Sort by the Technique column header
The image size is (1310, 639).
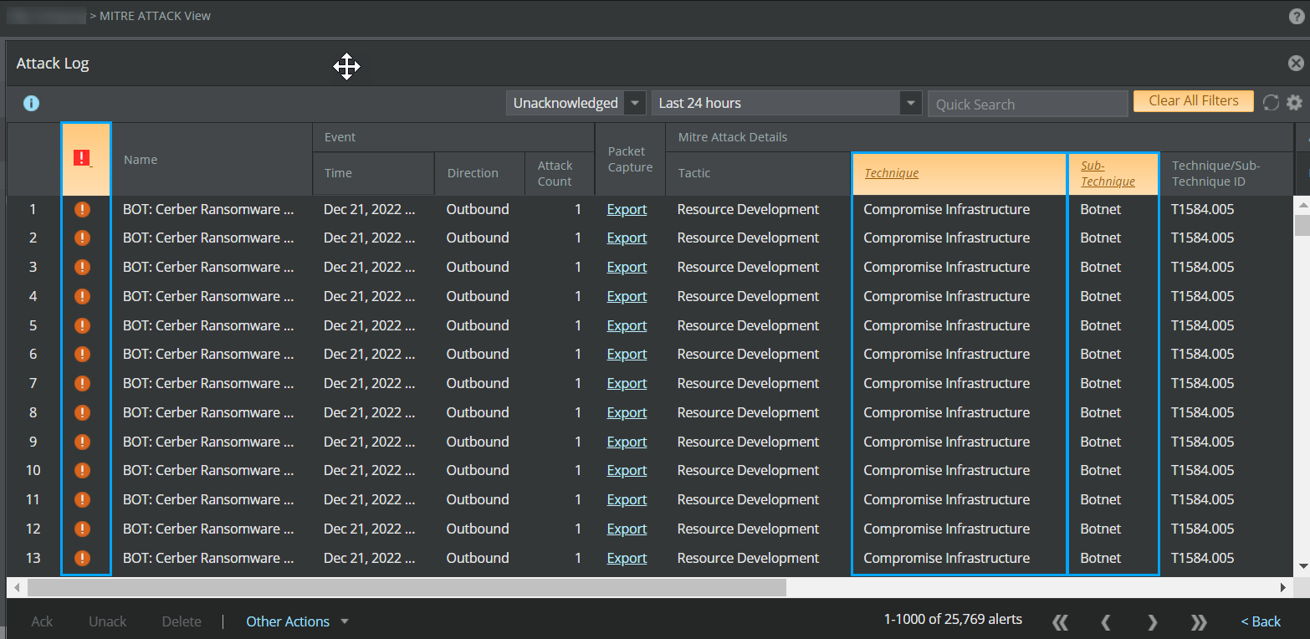[x=959, y=173]
